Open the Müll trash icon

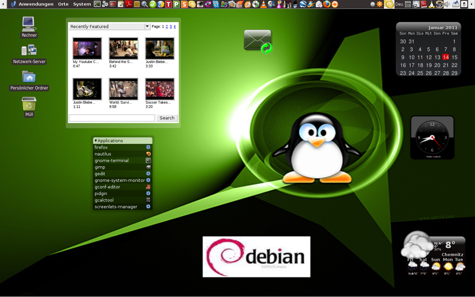(28, 107)
